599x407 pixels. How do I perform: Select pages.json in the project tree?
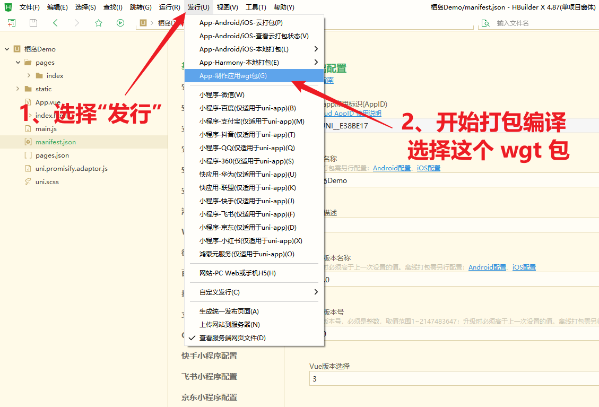tap(84, 155)
